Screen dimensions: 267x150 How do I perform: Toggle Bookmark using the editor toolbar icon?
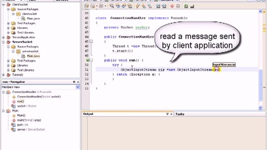(x=150, y=6)
